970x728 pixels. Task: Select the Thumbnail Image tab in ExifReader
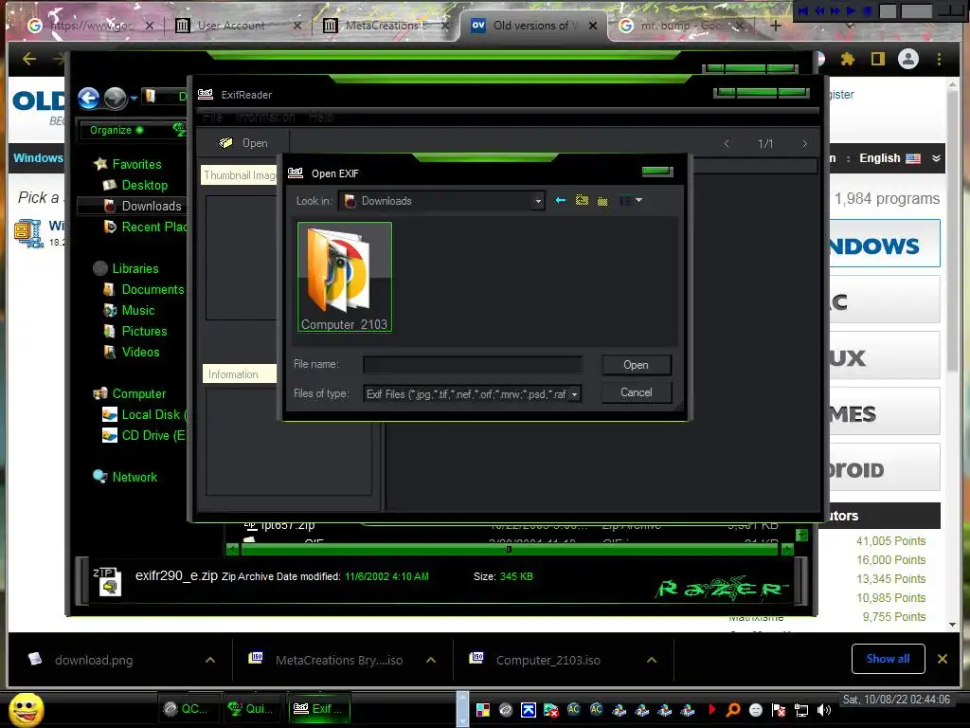point(240,175)
